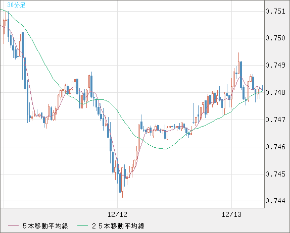Click the 0.749 price axis label
The height and width of the screenshot is (233, 290).
click(275, 65)
